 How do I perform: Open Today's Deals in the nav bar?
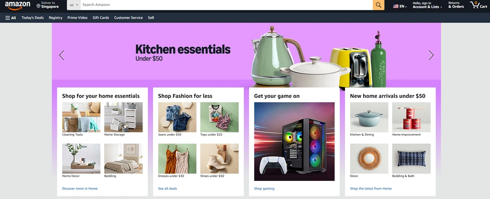32,18
